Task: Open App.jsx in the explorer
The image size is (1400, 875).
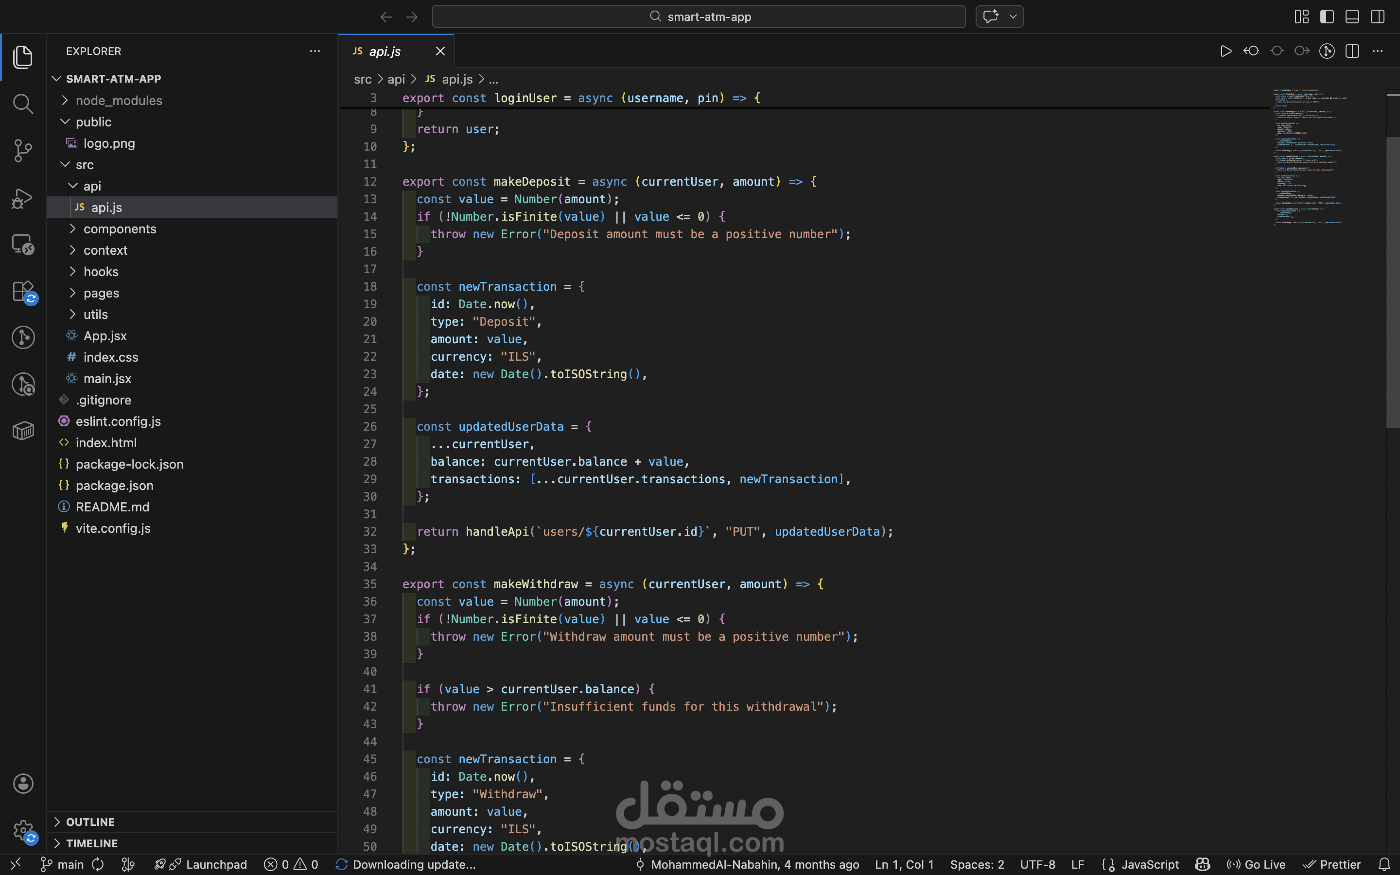Action: pyautogui.click(x=105, y=336)
